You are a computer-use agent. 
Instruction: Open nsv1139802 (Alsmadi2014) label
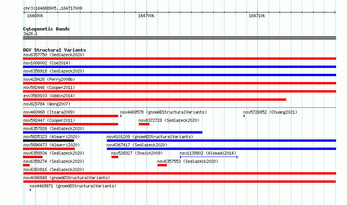pos(208,153)
